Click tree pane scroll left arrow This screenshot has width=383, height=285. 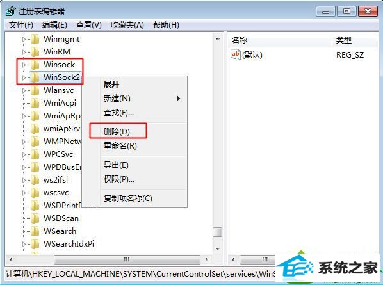click(10, 259)
